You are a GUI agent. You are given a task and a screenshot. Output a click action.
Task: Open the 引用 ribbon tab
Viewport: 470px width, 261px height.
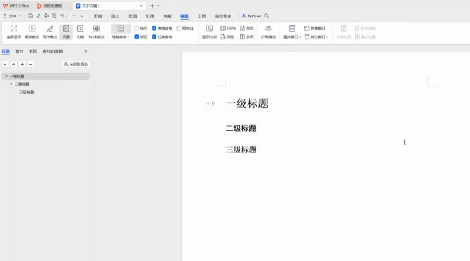[x=149, y=16]
